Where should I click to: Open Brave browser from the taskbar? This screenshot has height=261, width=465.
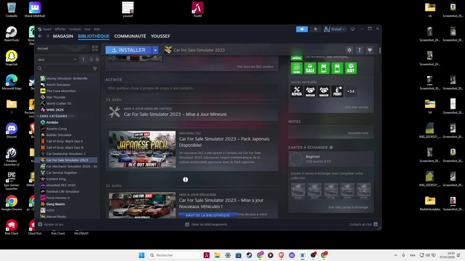click(x=281, y=255)
